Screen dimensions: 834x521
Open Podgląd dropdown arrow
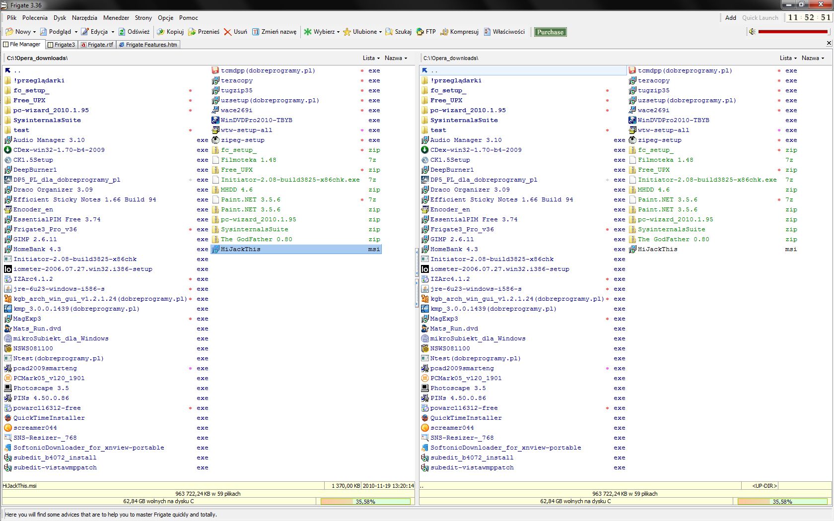[76, 32]
